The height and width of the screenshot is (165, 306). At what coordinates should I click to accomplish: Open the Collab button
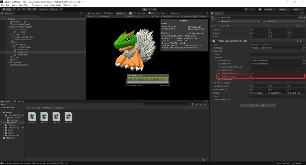250,9
